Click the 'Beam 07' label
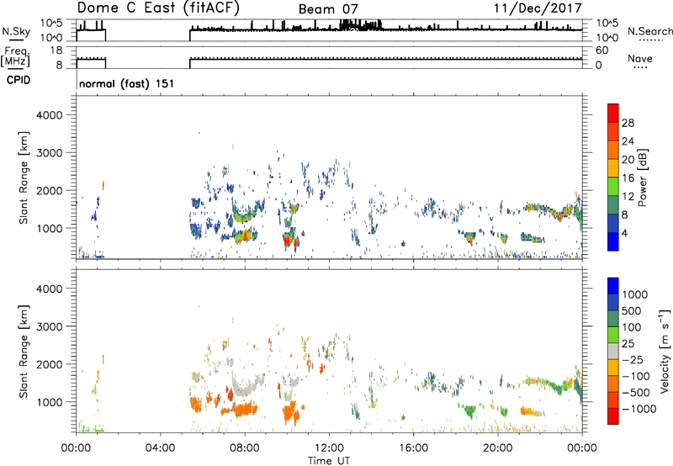The height and width of the screenshot is (466, 673). (328, 9)
